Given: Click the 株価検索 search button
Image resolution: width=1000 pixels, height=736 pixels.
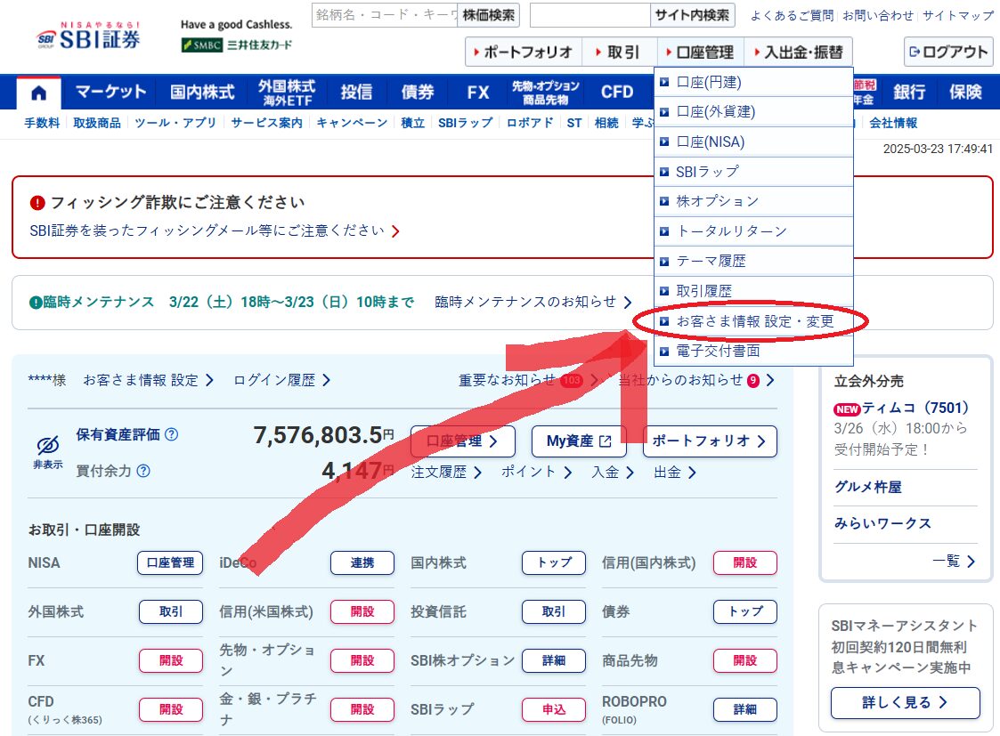Looking at the screenshot, I should pos(488,14).
